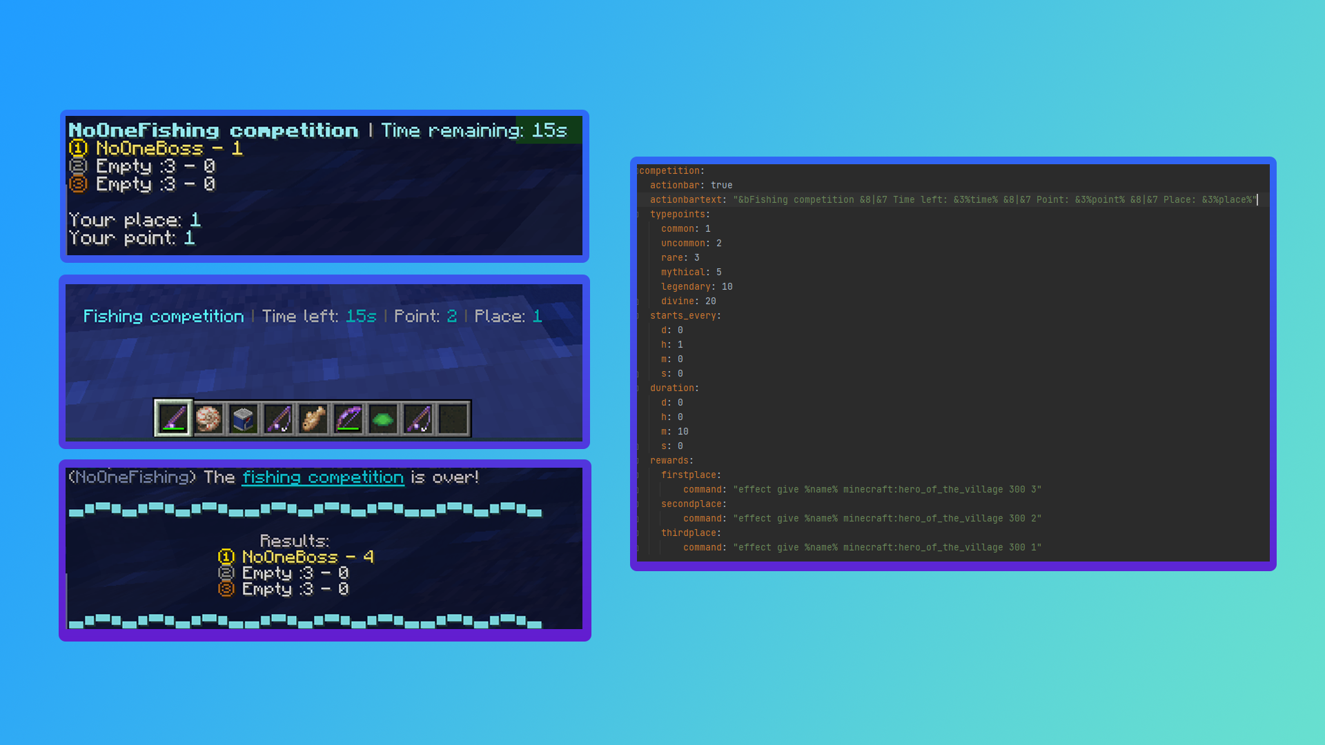Click the 'fishing competition' underlined chat link
1325x745 pixels.
(x=322, y=477)
